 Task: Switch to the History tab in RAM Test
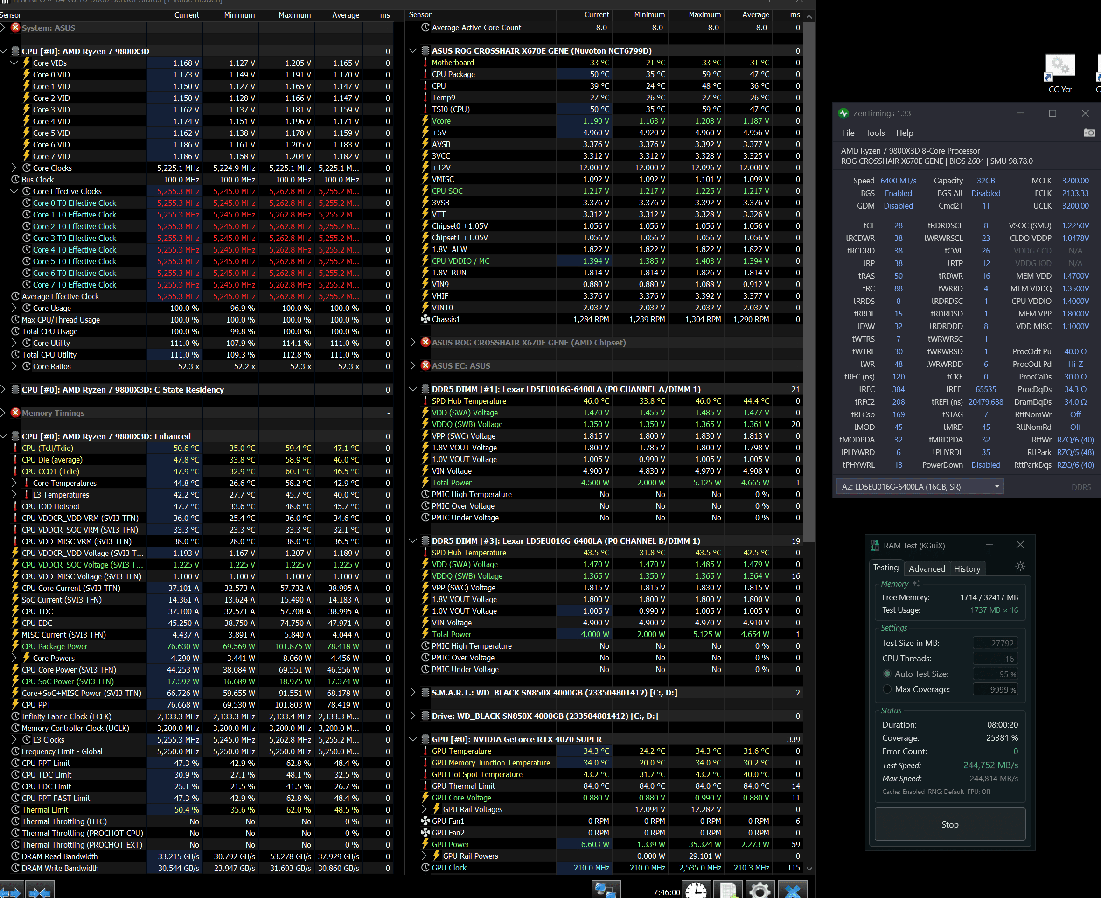[x=967, y=568]
